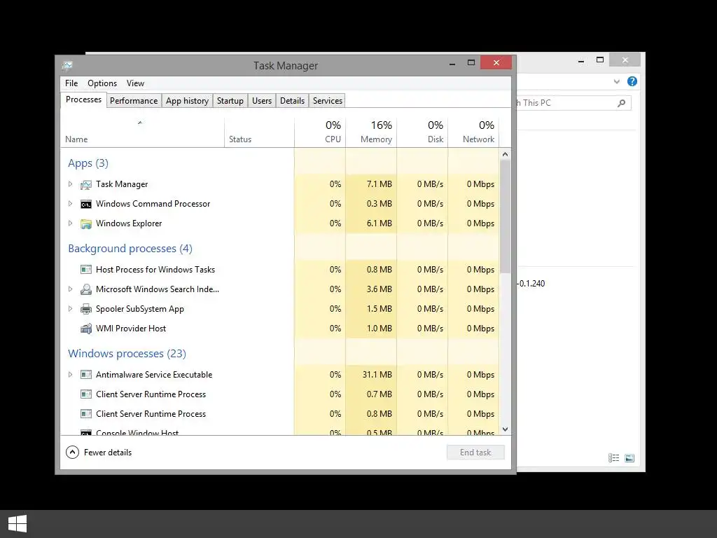Sort by the Name column header
Screen dimensions: 717x538
click(142, 132)
